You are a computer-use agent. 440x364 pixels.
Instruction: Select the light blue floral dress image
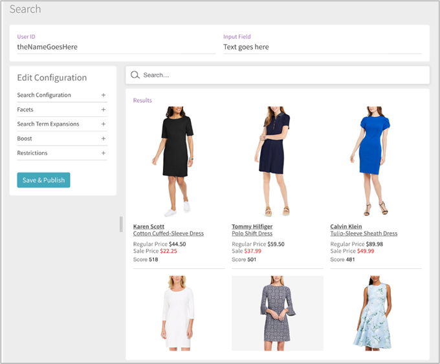pyautogui.click(x=373, y=313)
